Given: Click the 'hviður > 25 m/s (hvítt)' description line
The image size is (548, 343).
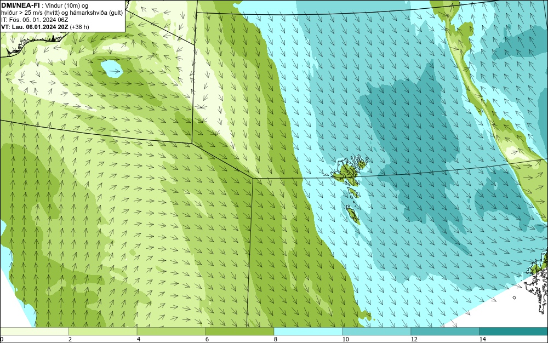Looking at the screenshot, I should coord(62,13).
